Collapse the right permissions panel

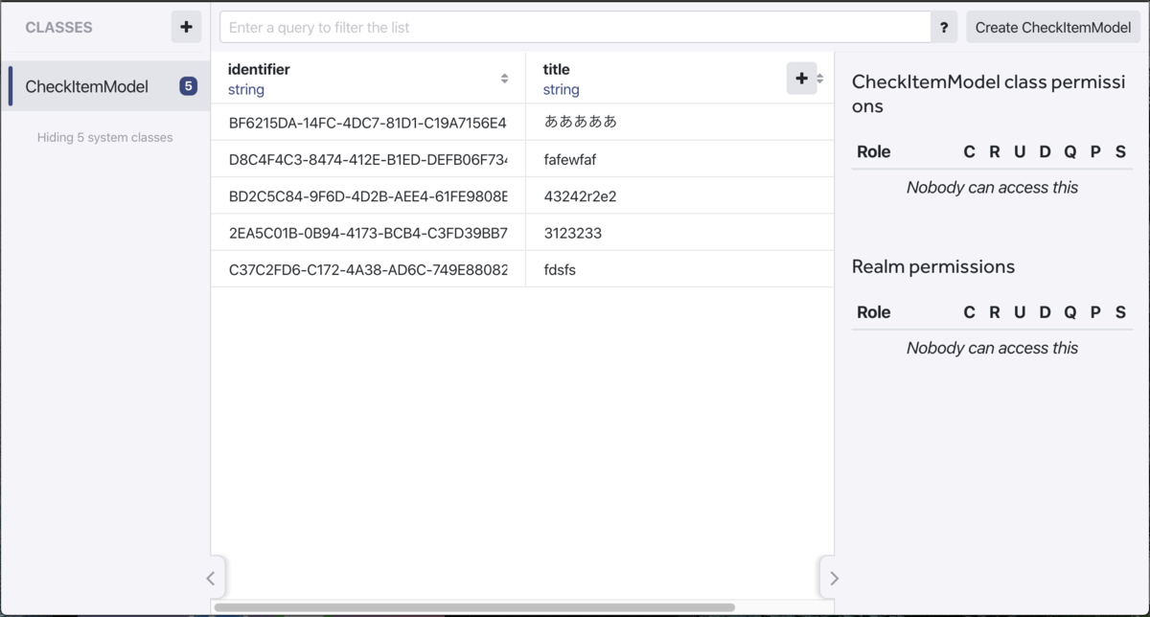[x=833, y=578]
